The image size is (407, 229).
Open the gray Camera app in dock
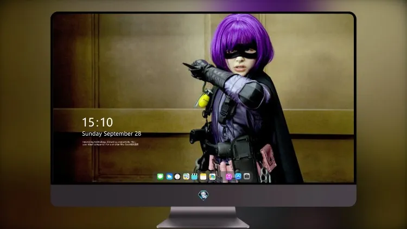coord(247,176)
